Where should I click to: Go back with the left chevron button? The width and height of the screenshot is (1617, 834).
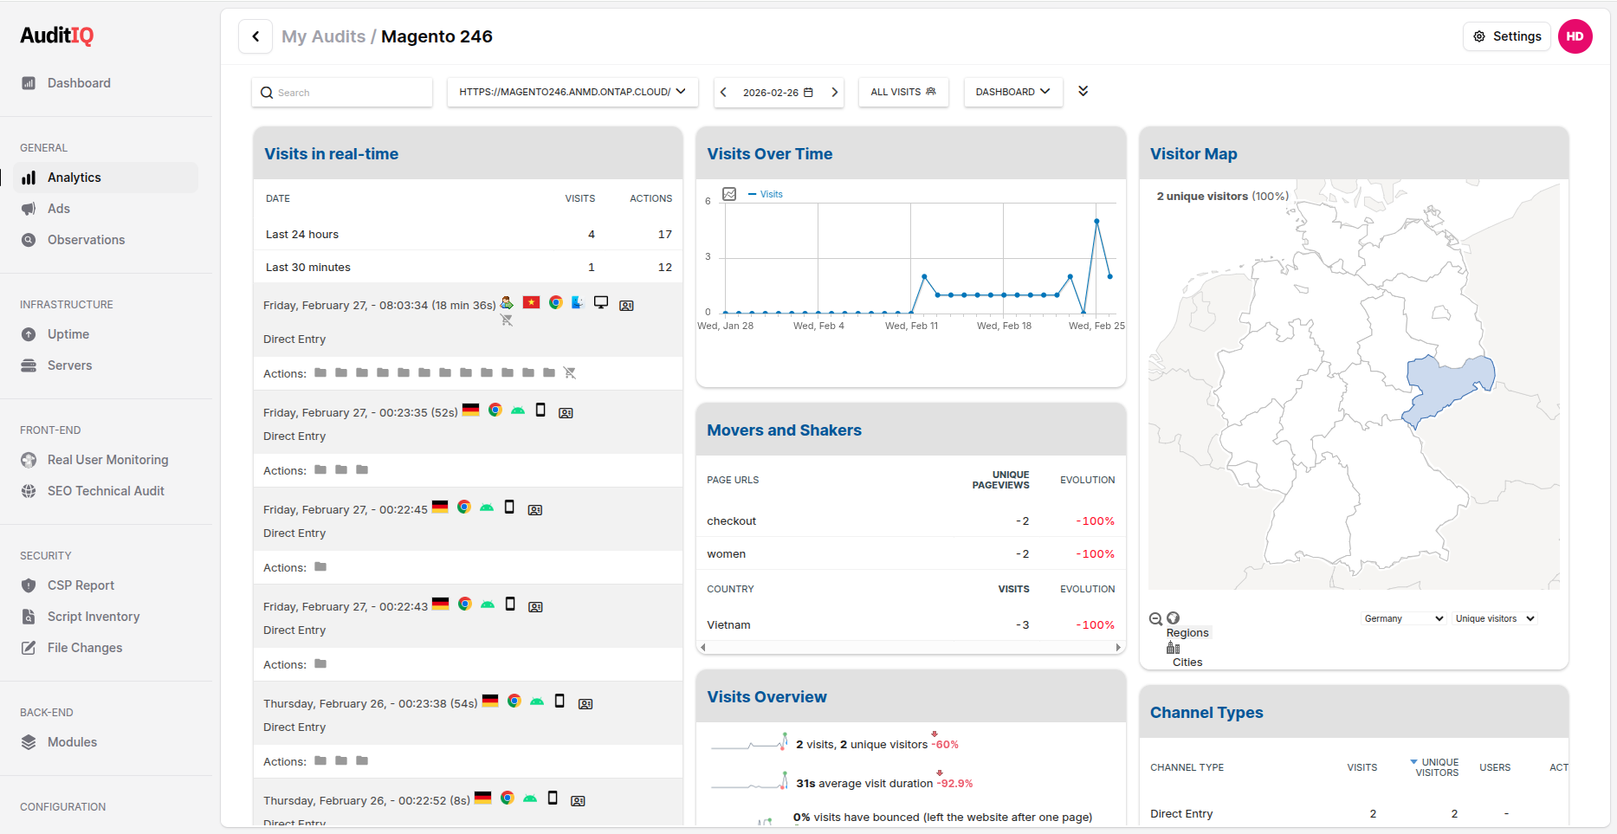click(x=255, y=36)
